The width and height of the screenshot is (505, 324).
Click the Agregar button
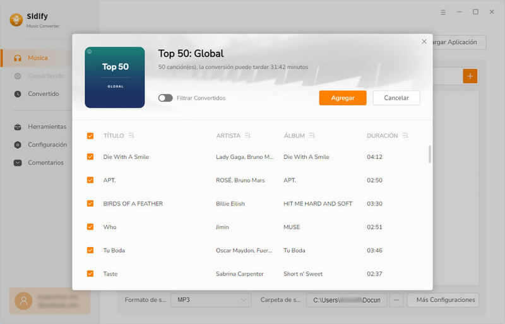343,98
